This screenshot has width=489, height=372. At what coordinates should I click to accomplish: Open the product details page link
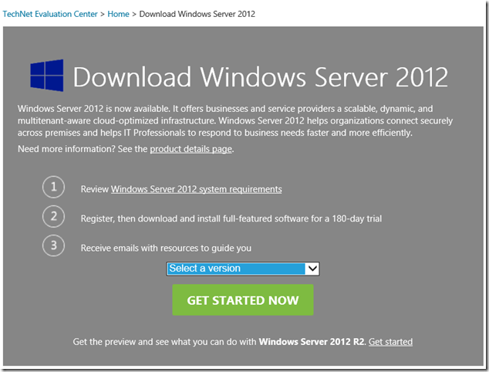pyautogui.click(x=191, y=149)
